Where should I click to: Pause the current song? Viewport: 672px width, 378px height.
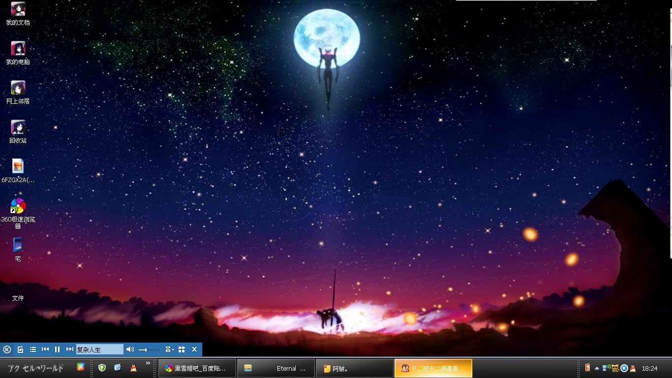point(57,349)
